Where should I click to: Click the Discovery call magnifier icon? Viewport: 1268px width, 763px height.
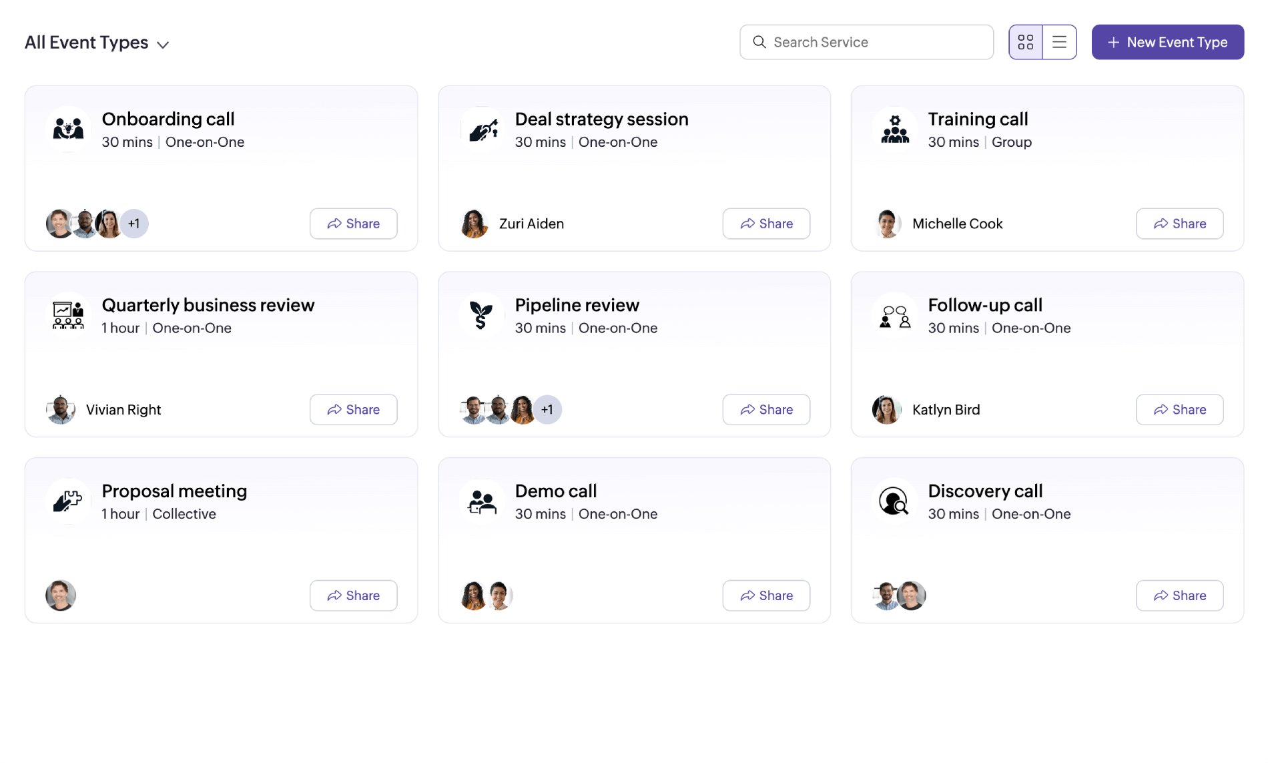894,501
